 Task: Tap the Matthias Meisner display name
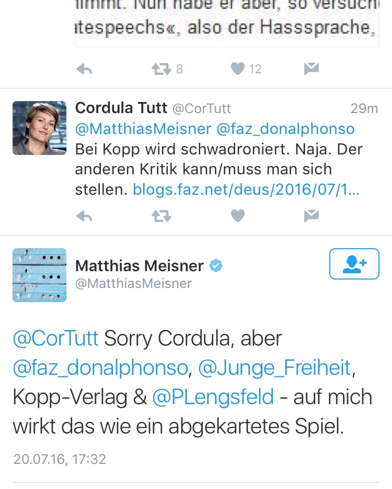[140, 266]
